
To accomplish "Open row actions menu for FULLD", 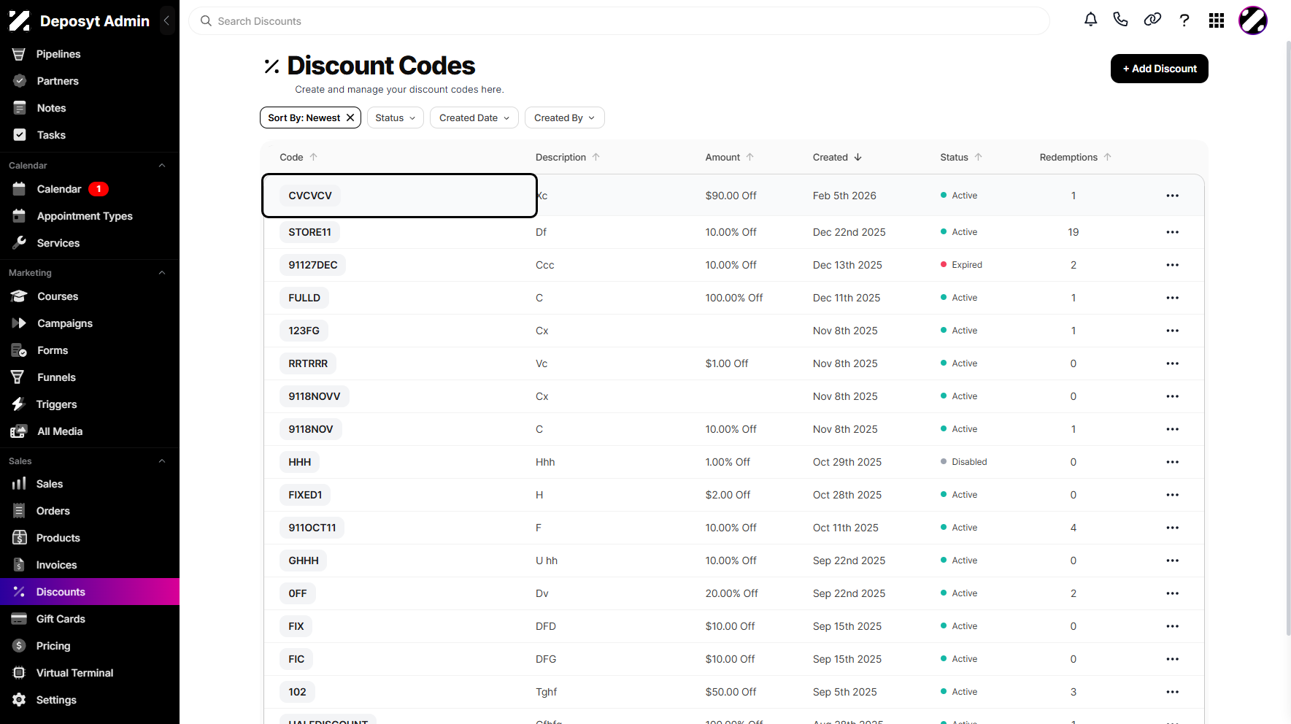I will (1172, 298).
